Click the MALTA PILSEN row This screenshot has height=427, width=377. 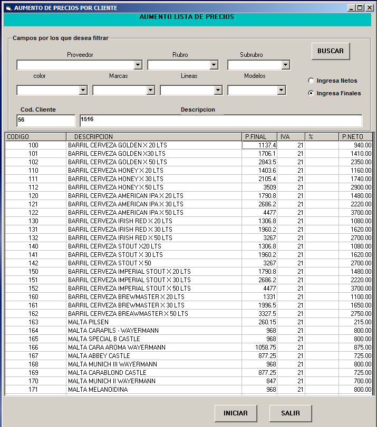[x=189, y=322]
